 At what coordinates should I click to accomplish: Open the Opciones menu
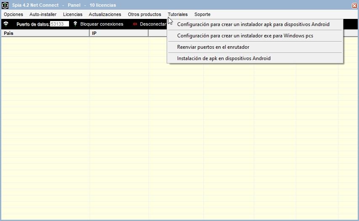point(13,14)
